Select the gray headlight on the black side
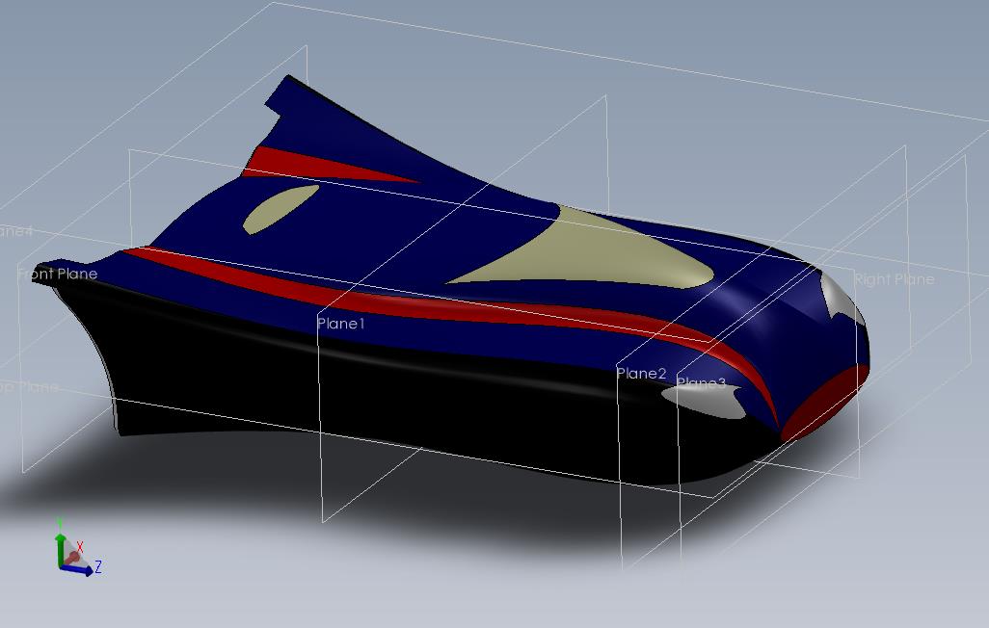 (x=706, y=401)
